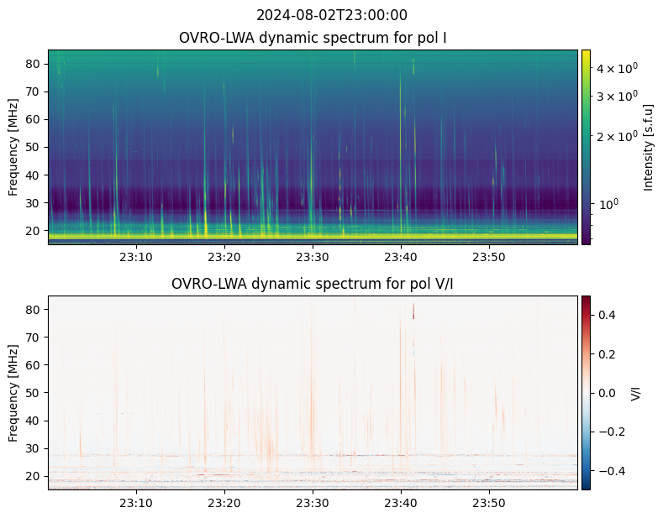Click the red-blue V/I colorbar
This screenshot has height=518, width=663.
click(586, 392)
